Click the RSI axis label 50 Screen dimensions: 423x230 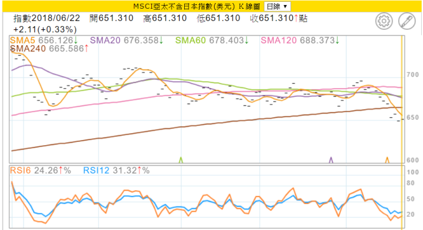411,199
